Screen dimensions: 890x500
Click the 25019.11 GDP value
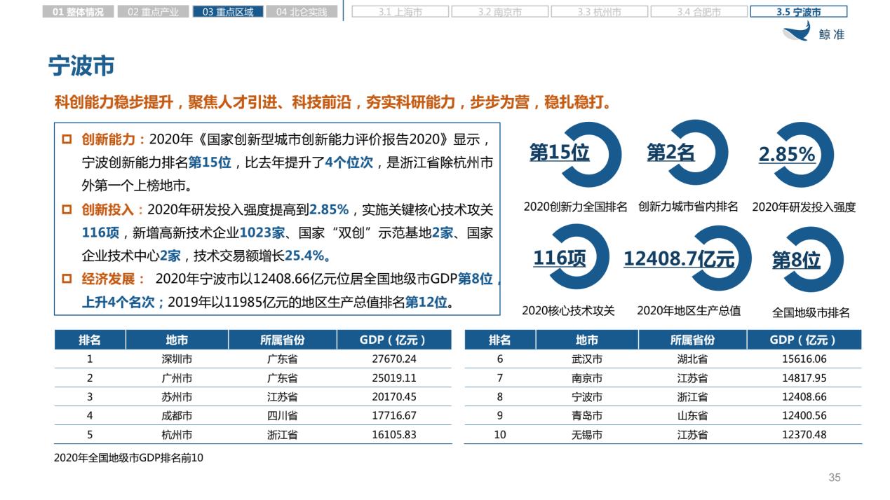[x=394, y=378]
